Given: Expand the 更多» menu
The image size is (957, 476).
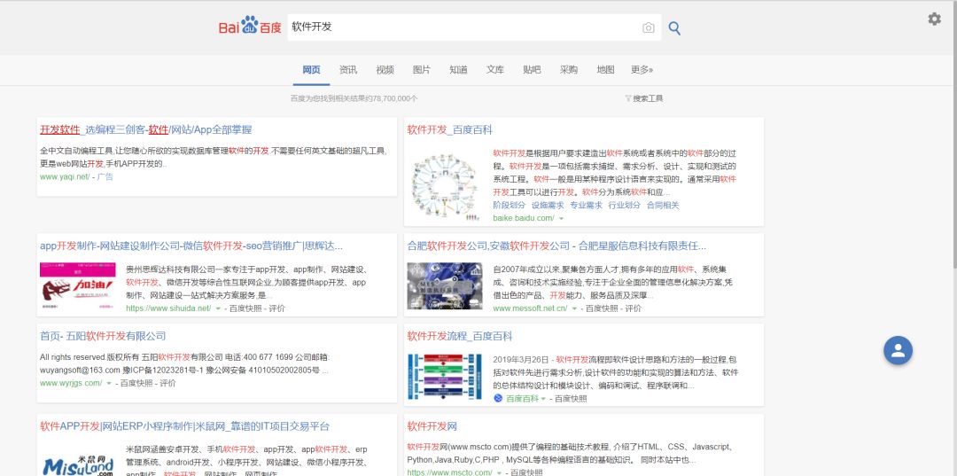Looking at the screenshot, I should coord(642,70).
